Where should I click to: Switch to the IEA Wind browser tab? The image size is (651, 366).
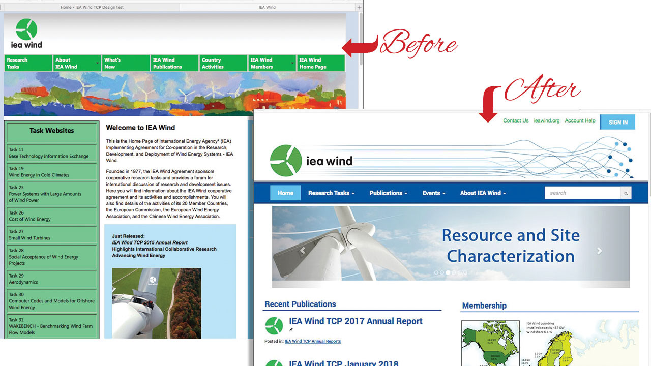(x=268, y=7)
